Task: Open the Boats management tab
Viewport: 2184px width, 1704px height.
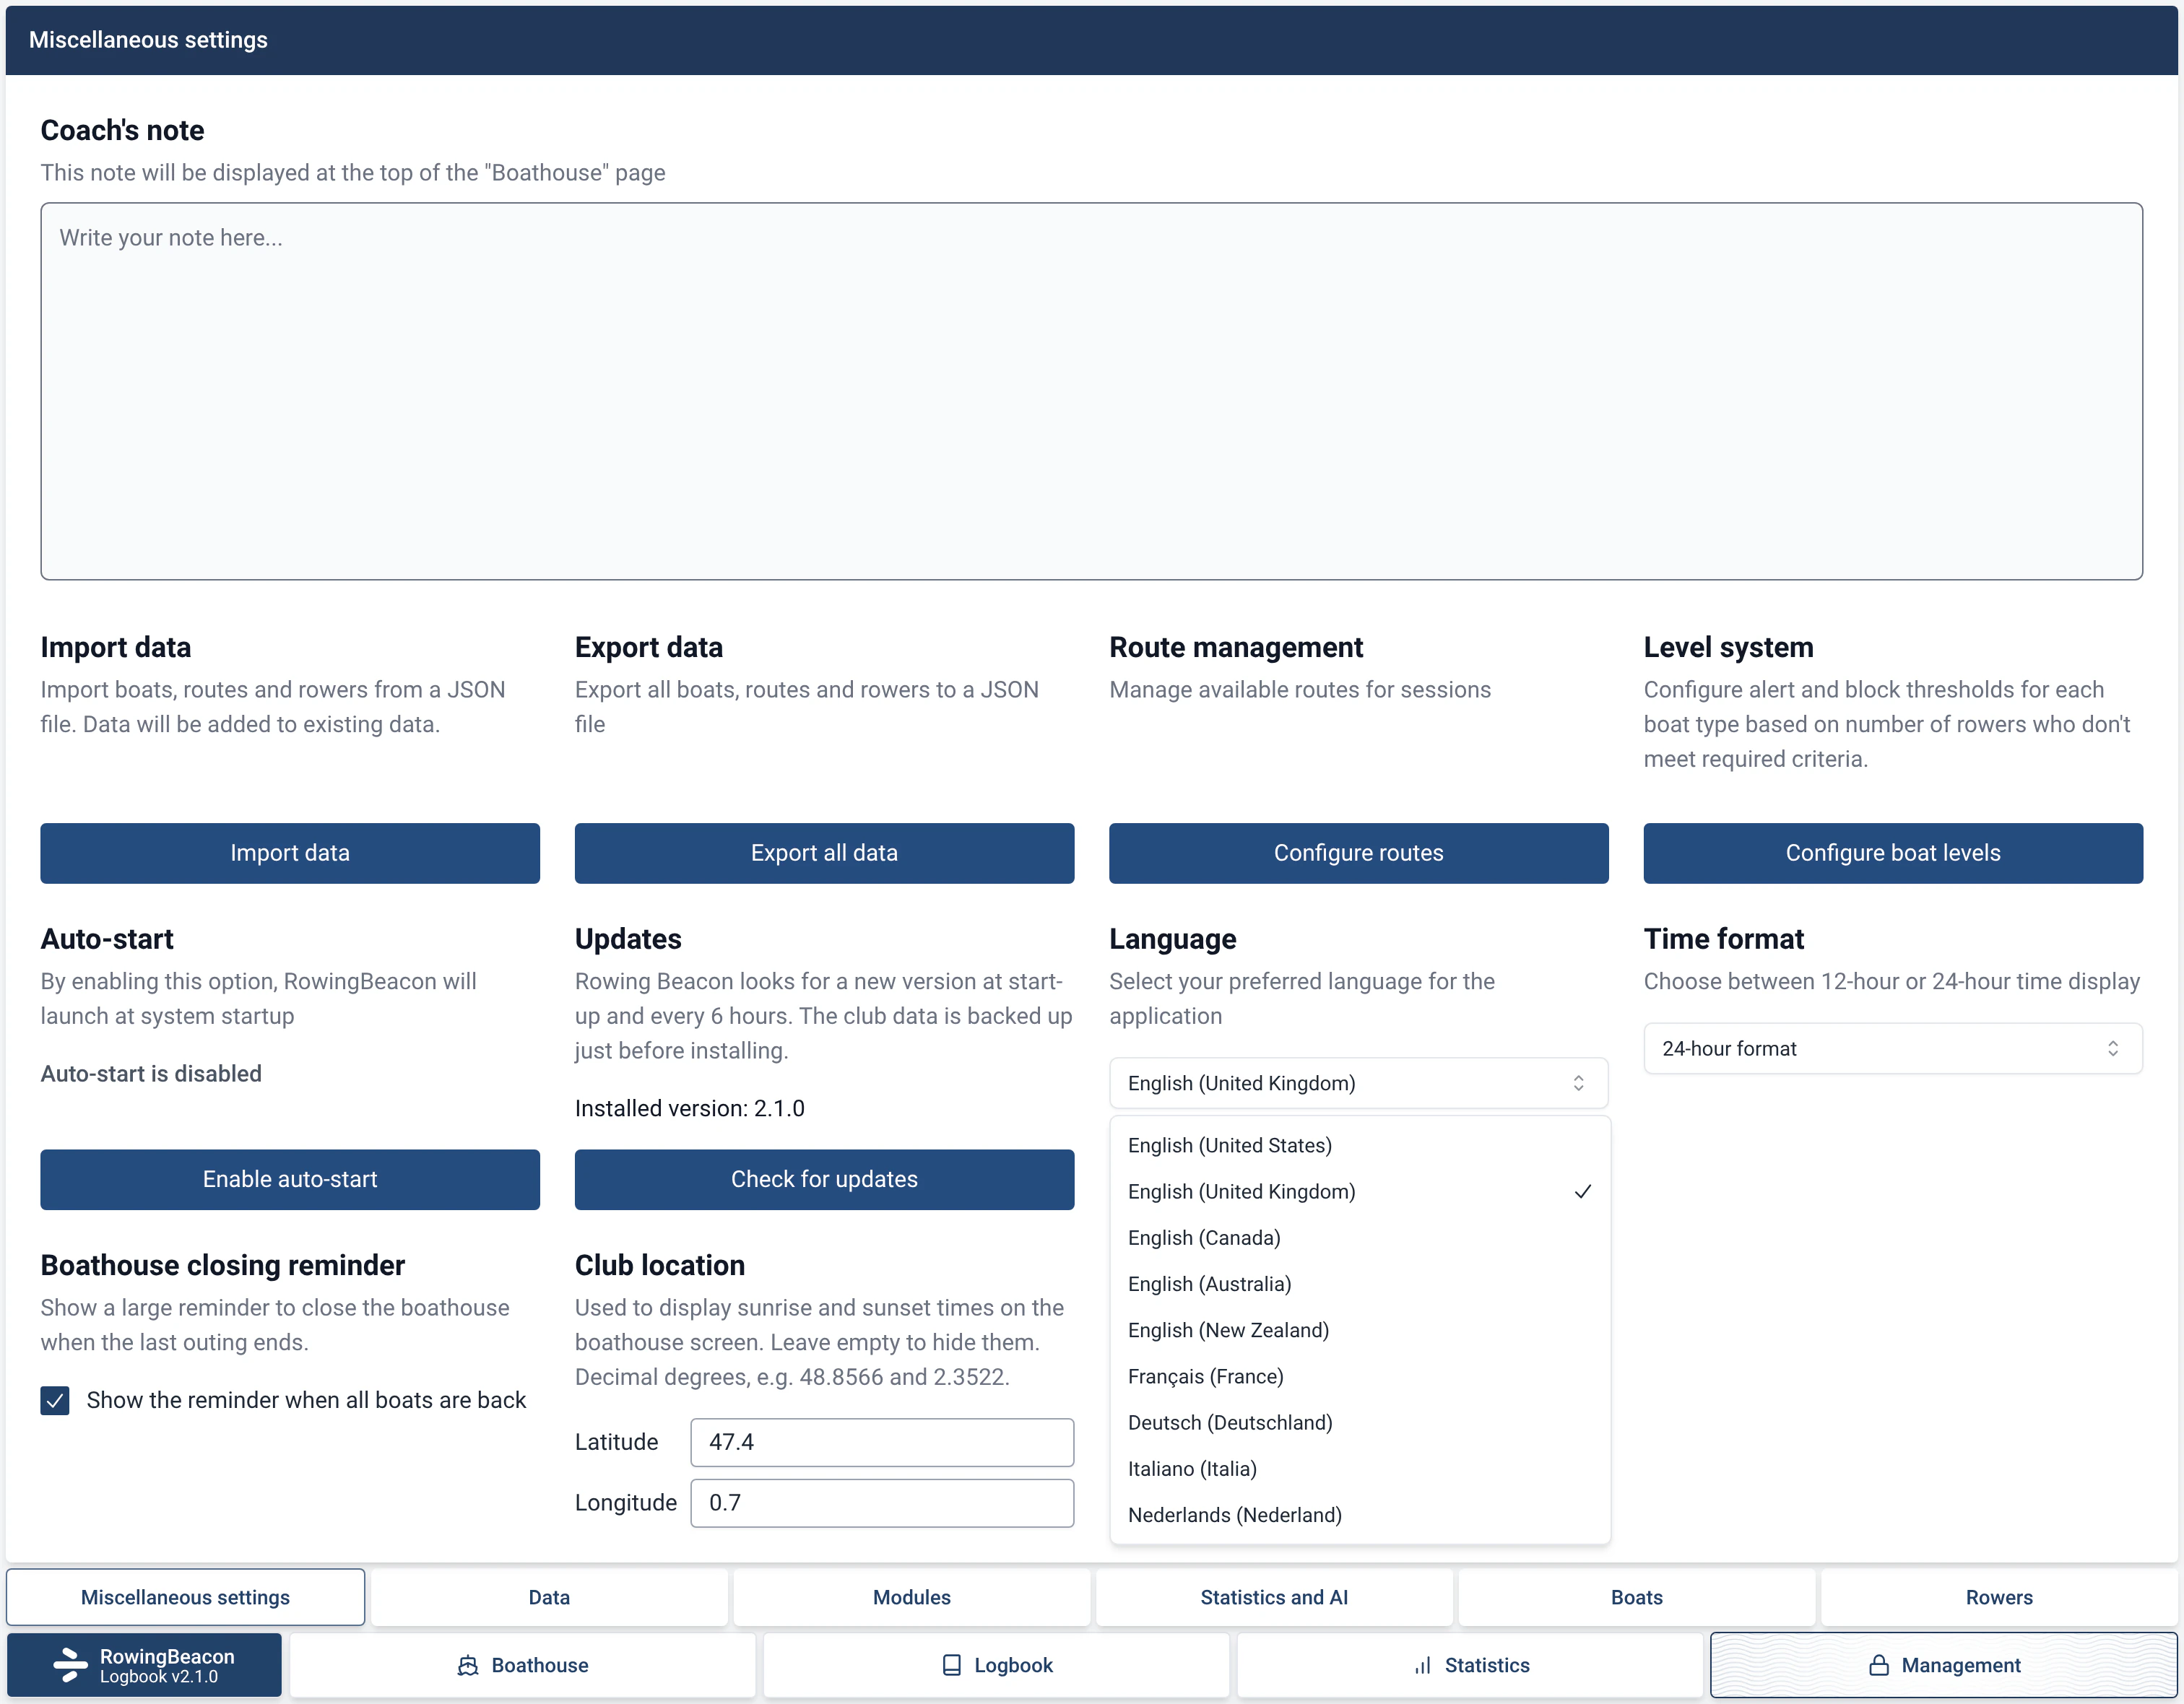Action: click(x=1636, y=1597)
